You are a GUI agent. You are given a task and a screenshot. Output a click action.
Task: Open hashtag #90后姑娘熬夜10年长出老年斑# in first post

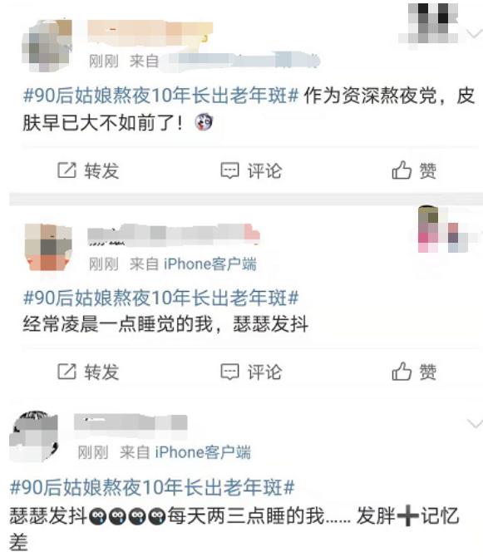coord(161,96)
